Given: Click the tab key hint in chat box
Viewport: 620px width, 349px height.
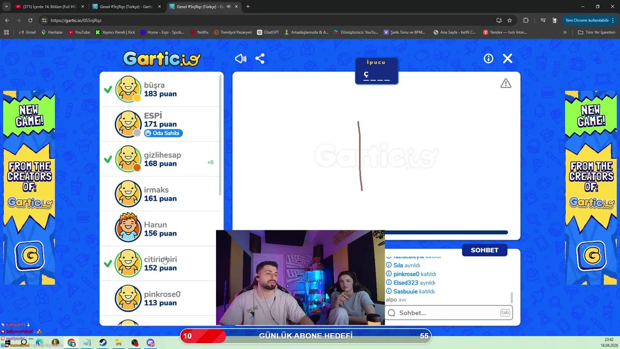Looking at the screenshot, I should tap(505, 313).
